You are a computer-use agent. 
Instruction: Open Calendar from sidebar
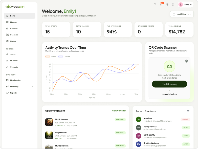tap(19, 28)
